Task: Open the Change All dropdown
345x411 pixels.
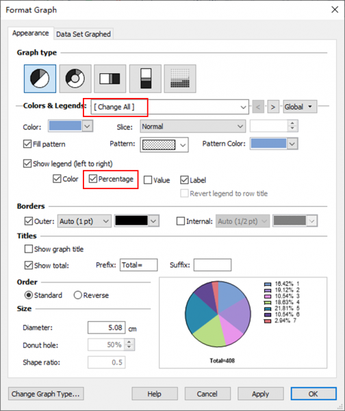Action: pyautogui.click(x=170, y=107)
